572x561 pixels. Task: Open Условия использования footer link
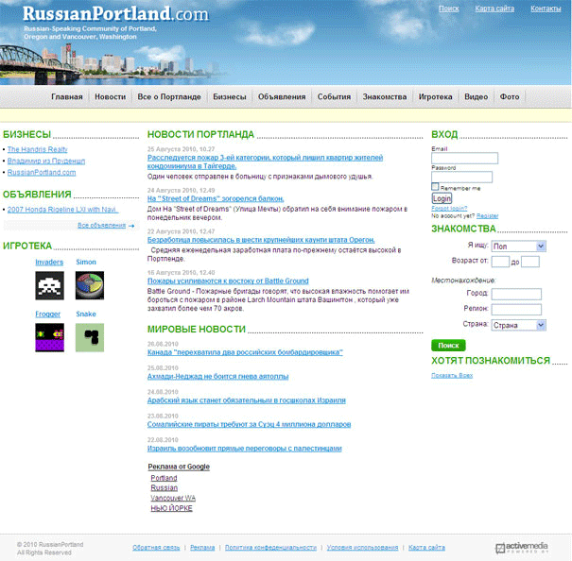362,548
